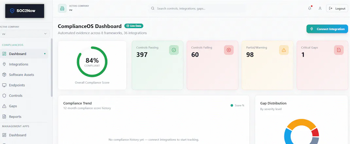The width and height of the screenshot is (350, 144).
Task: Click the ComplianceOS Dashboard page title
Action: point(90,26)
